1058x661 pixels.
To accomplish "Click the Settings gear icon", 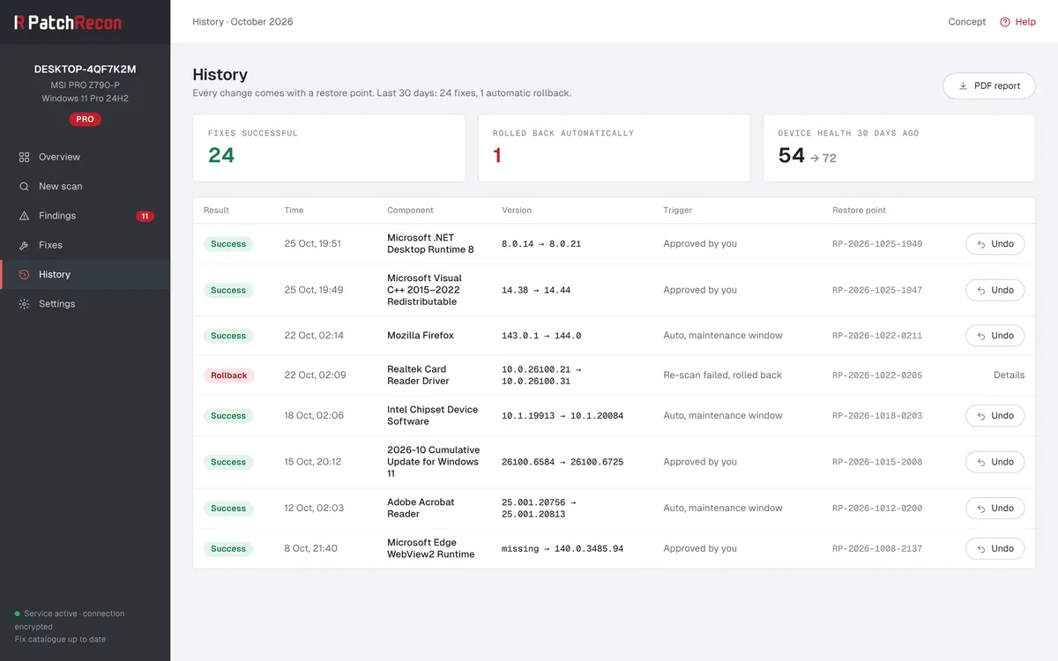I will (24, 304).
